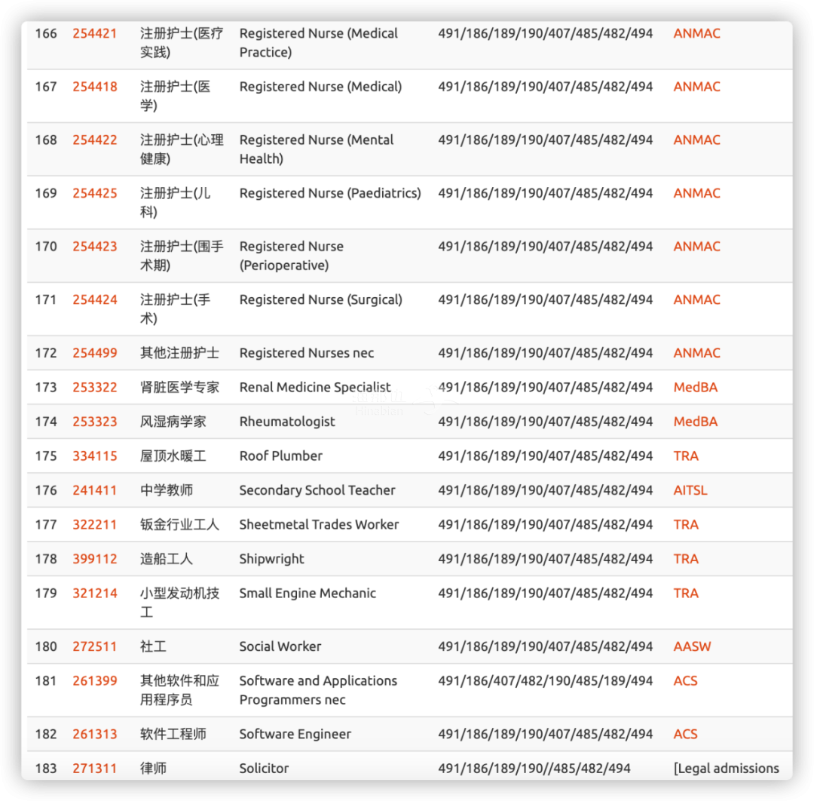This screenshot has width=814, height=801.
Task: Select occupation code 254425 for Paediatrics
Action: point(95,193)
